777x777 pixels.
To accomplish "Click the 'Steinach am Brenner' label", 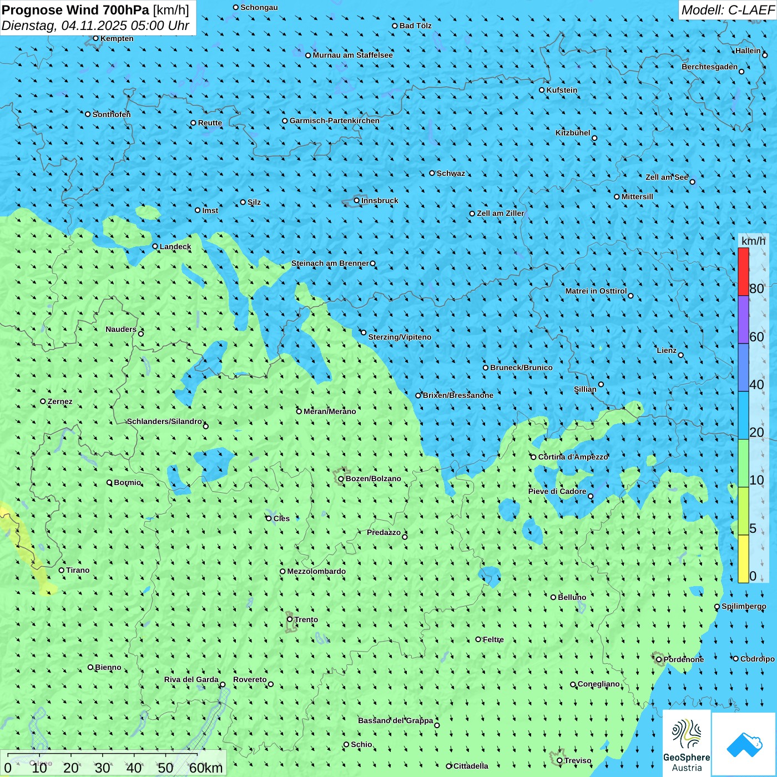I will [330, 263].
